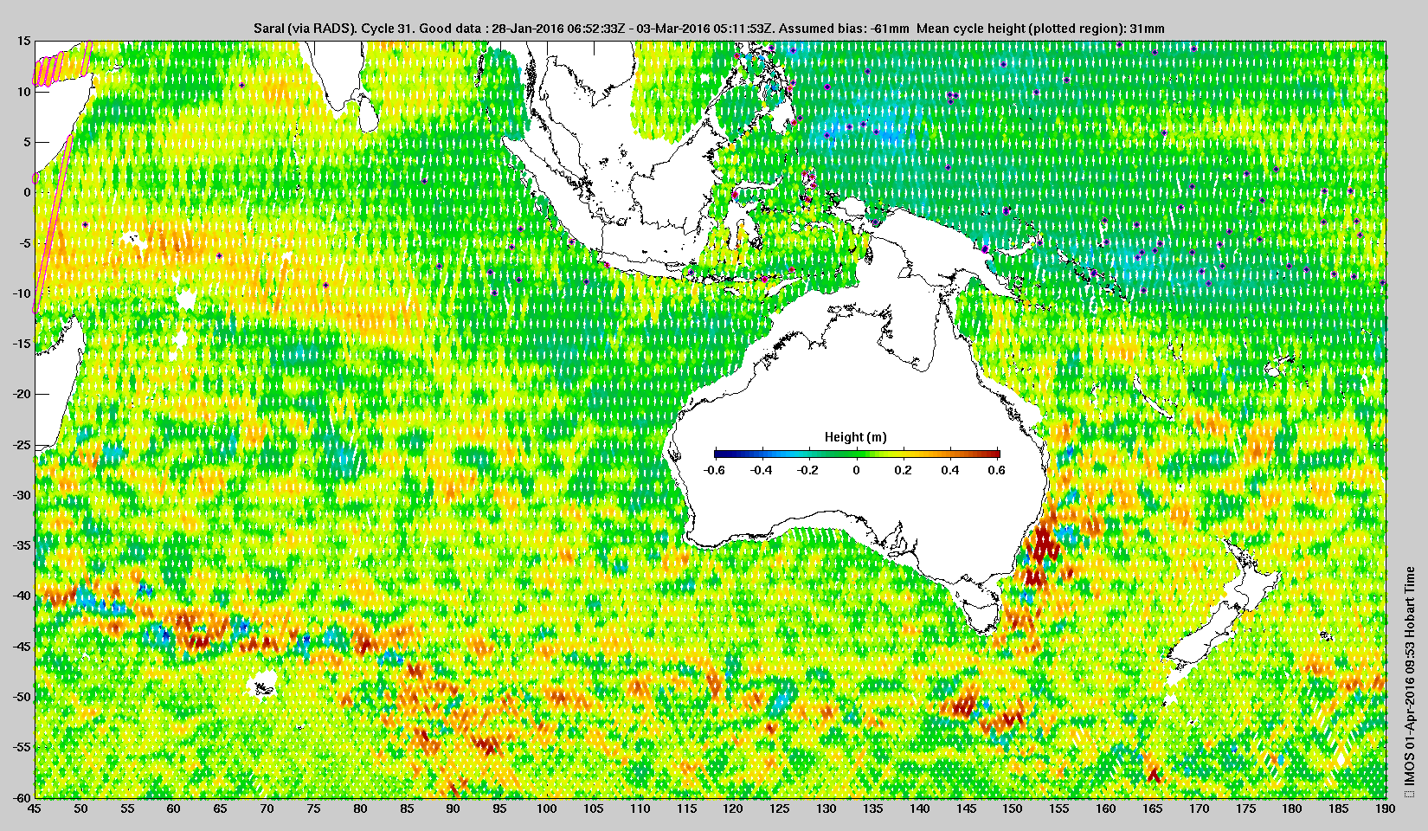Click the '-50' latitude axis label
1428x831 pixels.
(21, 697)
